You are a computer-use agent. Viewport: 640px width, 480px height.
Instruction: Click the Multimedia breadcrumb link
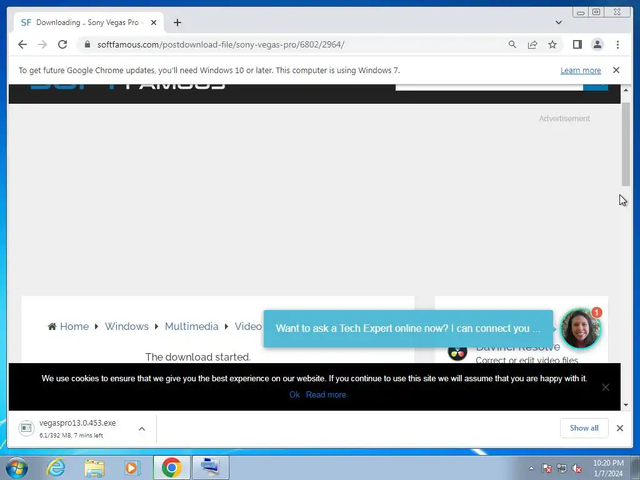point(191,326)
